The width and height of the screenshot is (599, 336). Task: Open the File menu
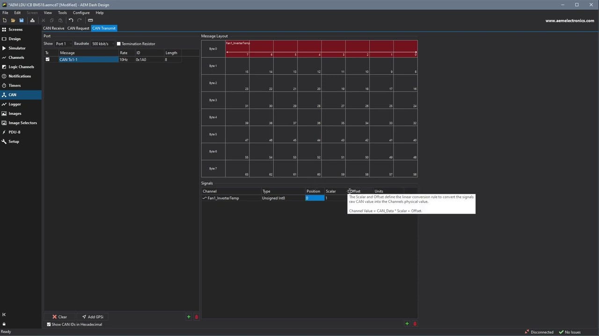(x=5, y=13)
